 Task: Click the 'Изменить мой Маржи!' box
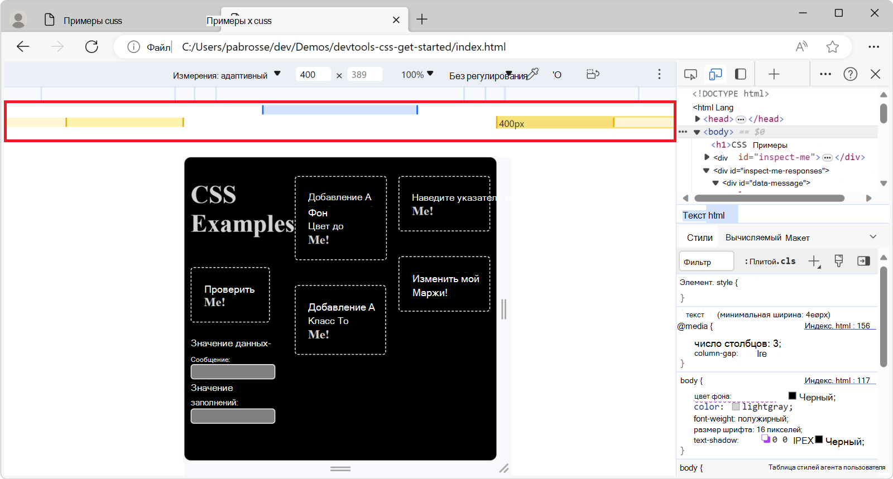tap(444, 284)
